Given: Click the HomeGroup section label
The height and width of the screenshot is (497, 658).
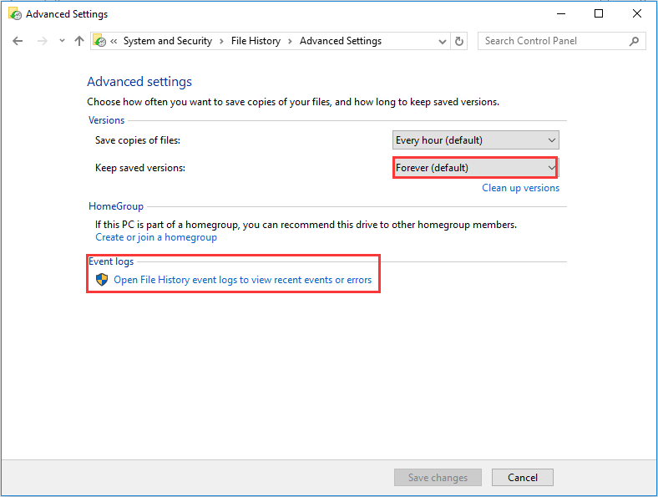Looking at the screenshot, I should 116,206.
